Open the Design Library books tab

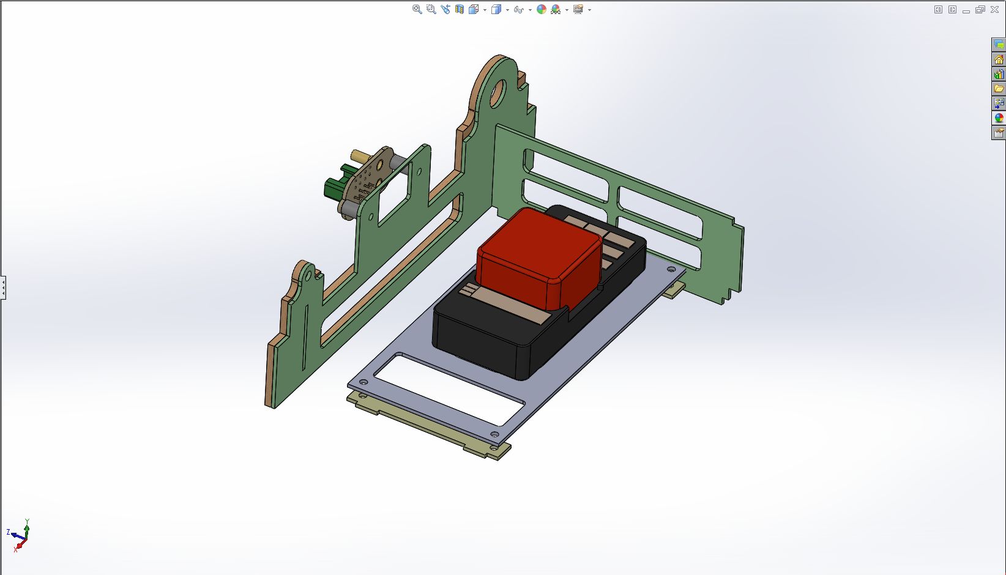pos(999,74)
